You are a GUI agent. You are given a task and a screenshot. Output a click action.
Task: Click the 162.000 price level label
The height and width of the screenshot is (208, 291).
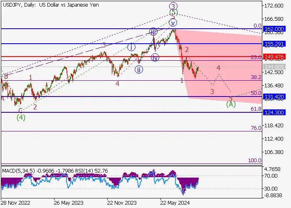pos(274,29)
